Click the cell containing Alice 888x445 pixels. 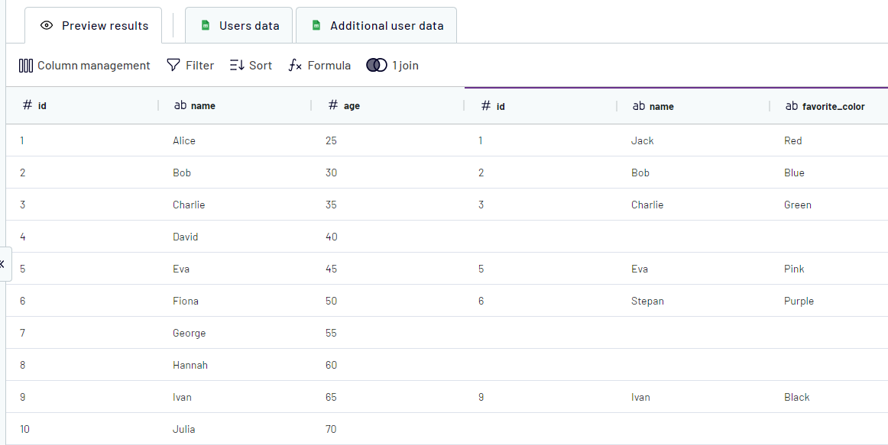184,140
